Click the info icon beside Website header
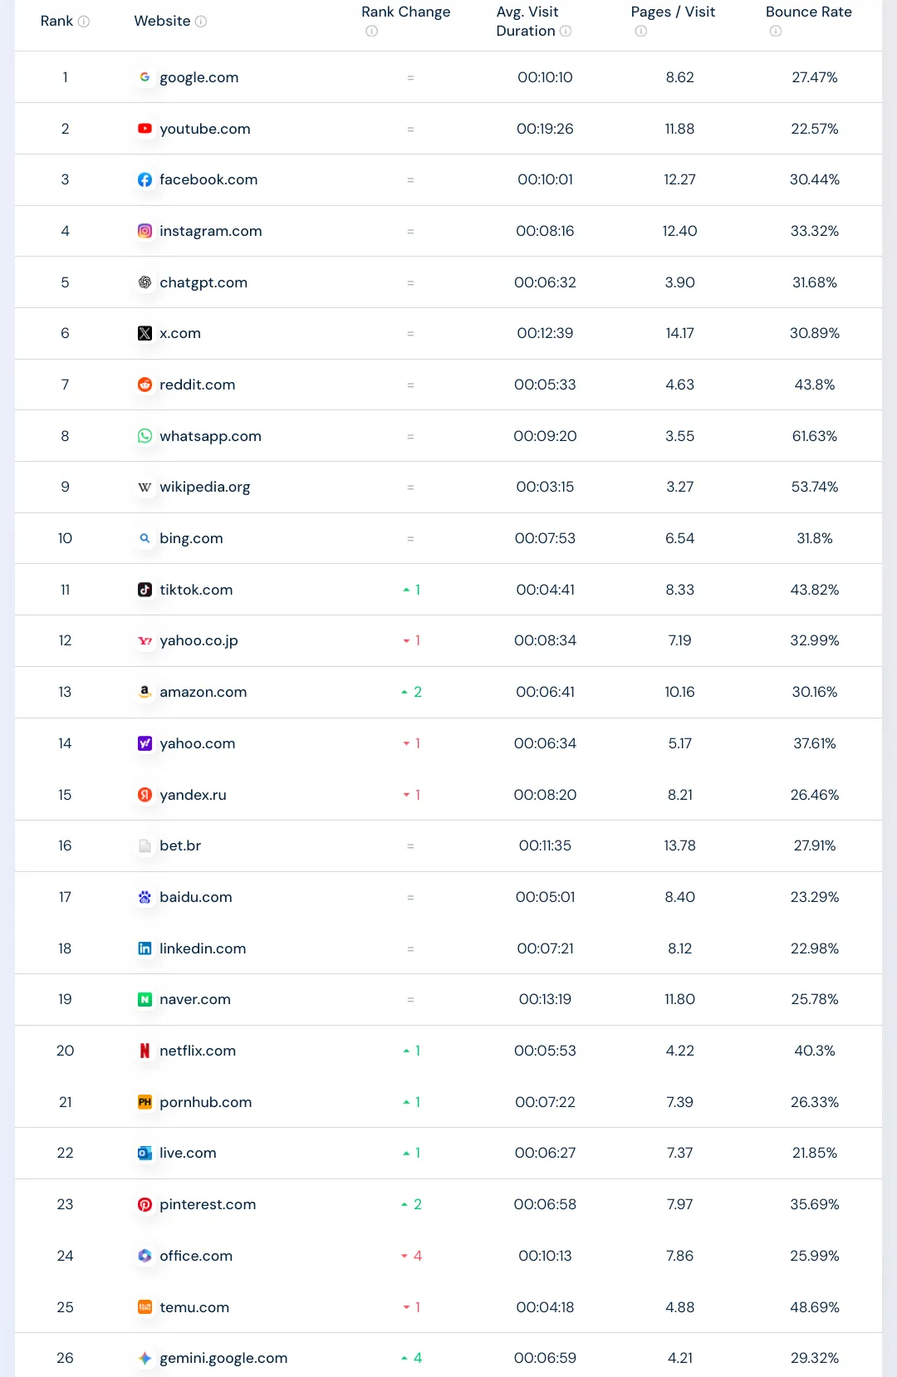The image size is (897, 1377). click(x=201, y=22)
